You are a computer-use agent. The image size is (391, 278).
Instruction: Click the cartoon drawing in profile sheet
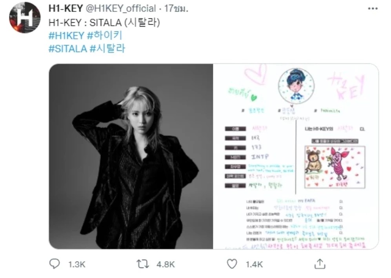coord(335,167)
